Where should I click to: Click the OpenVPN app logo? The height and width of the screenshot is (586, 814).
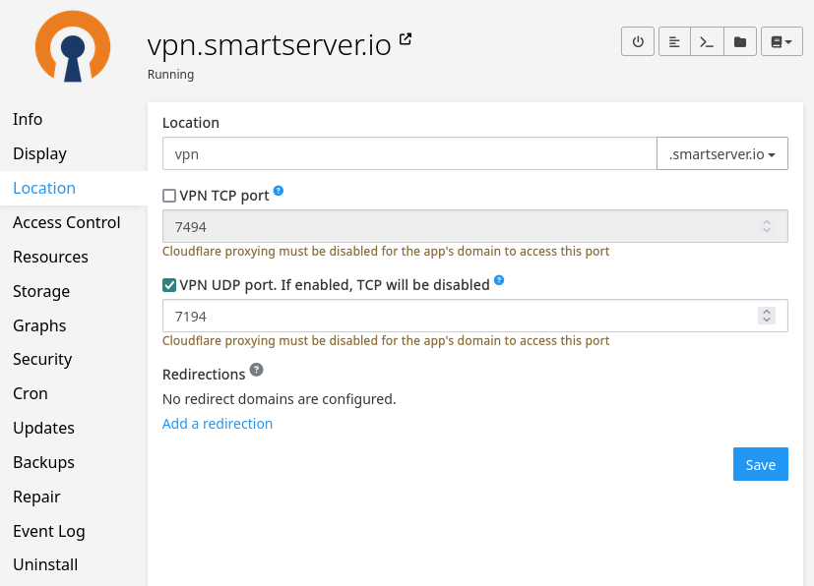click(x=74, y=46)
